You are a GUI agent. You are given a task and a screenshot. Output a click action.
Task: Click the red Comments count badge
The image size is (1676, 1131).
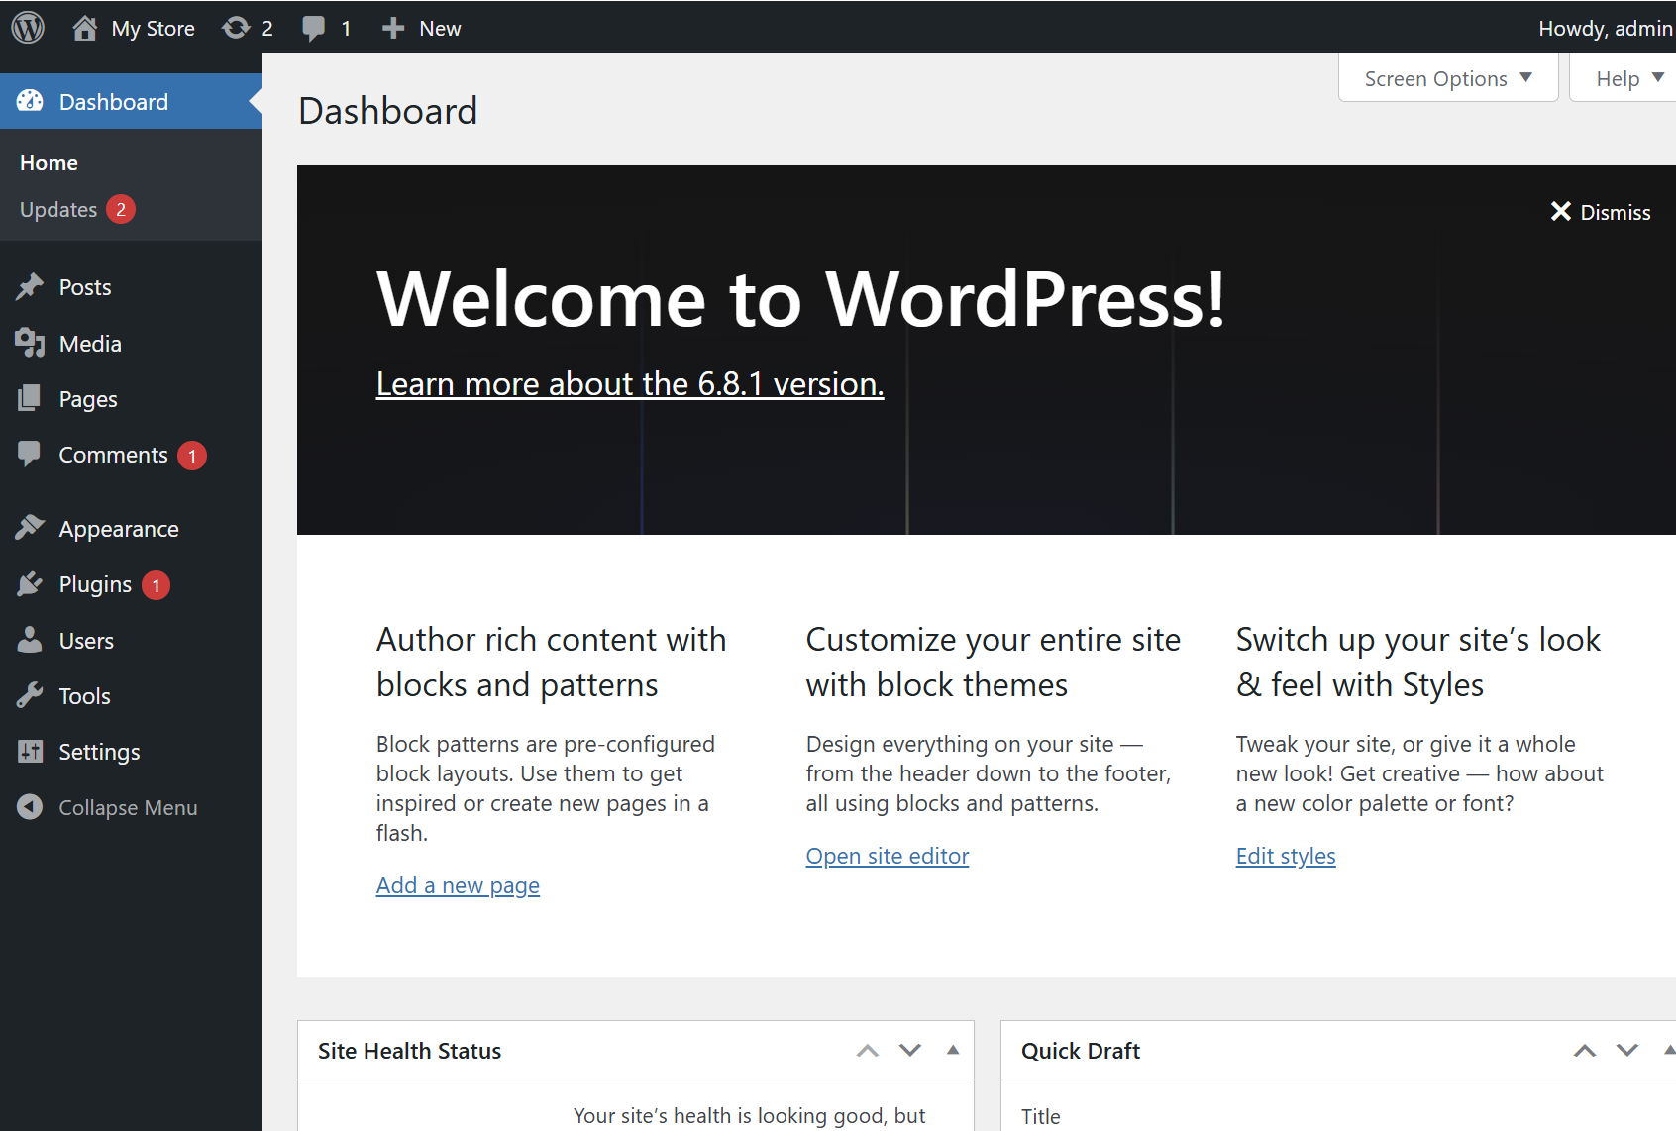pyautogui.click(x=192, y=456)
